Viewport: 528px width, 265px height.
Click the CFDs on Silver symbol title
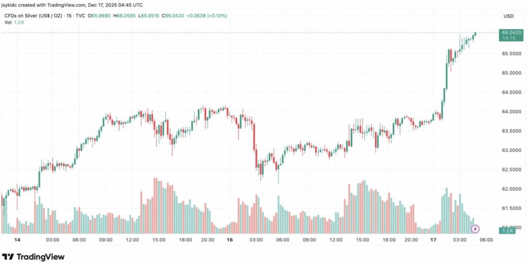34,15
